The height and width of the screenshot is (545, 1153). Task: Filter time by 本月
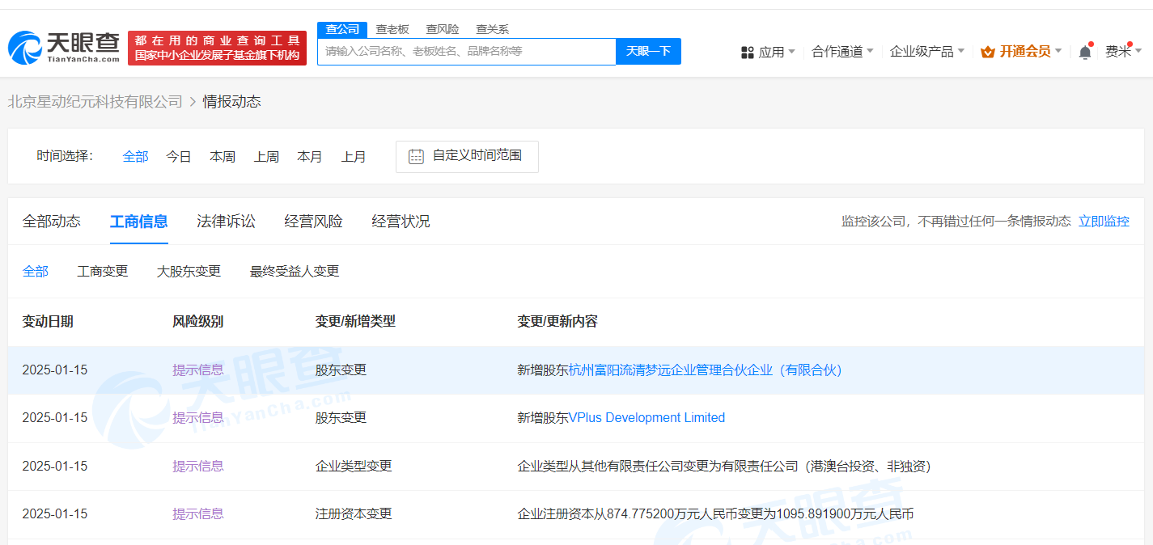coord(310,156)
